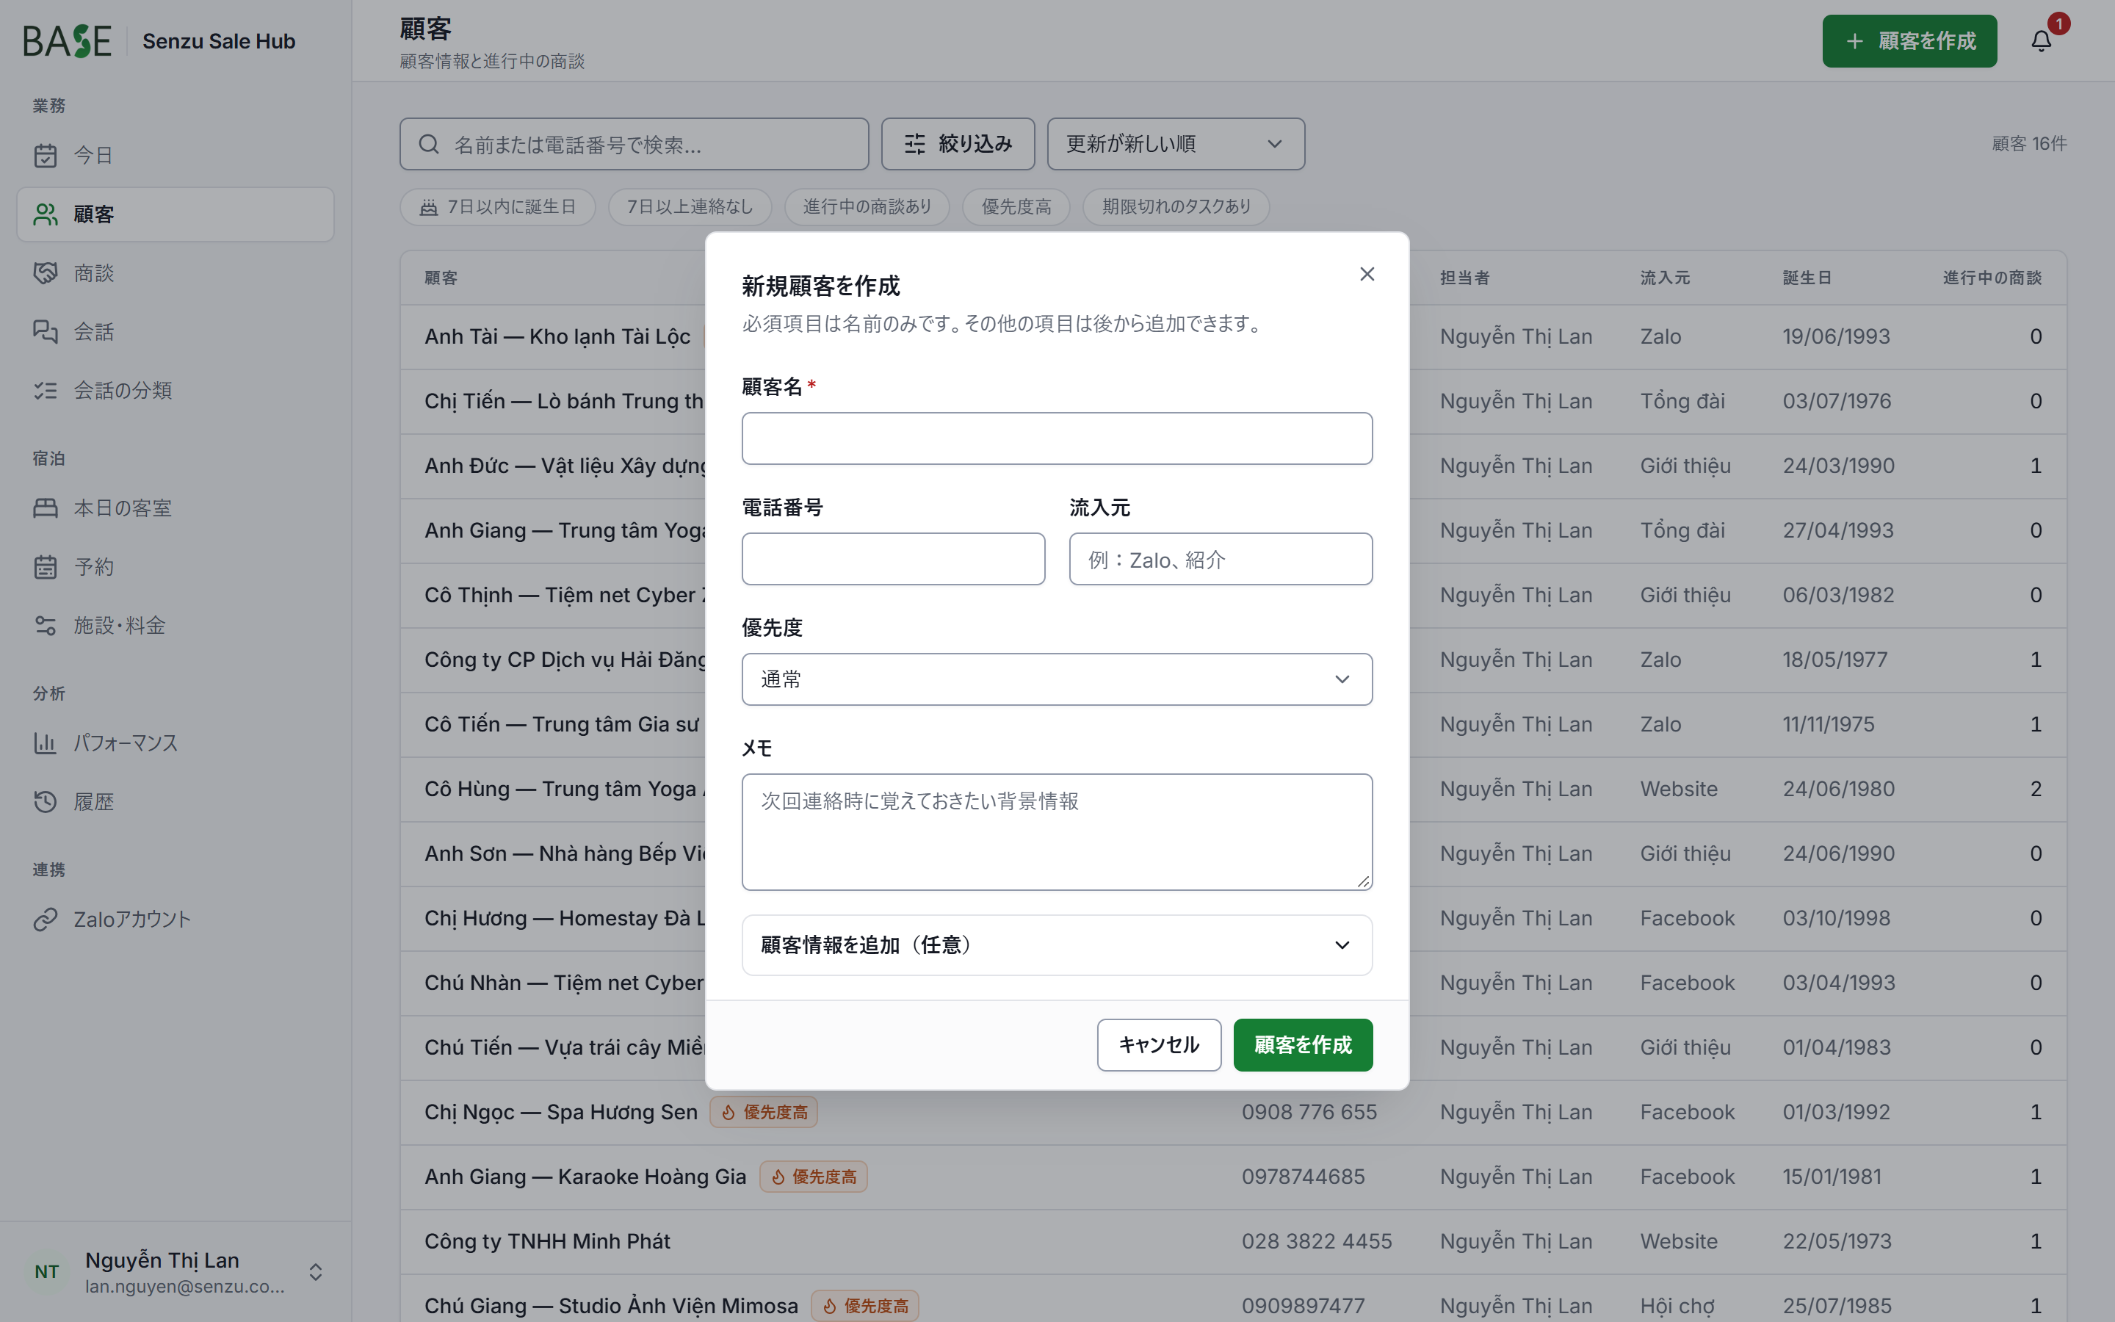Open 会話の分類 in the sidebar menu
This screenshot has height=1322, width=2115.
[175, 390]
